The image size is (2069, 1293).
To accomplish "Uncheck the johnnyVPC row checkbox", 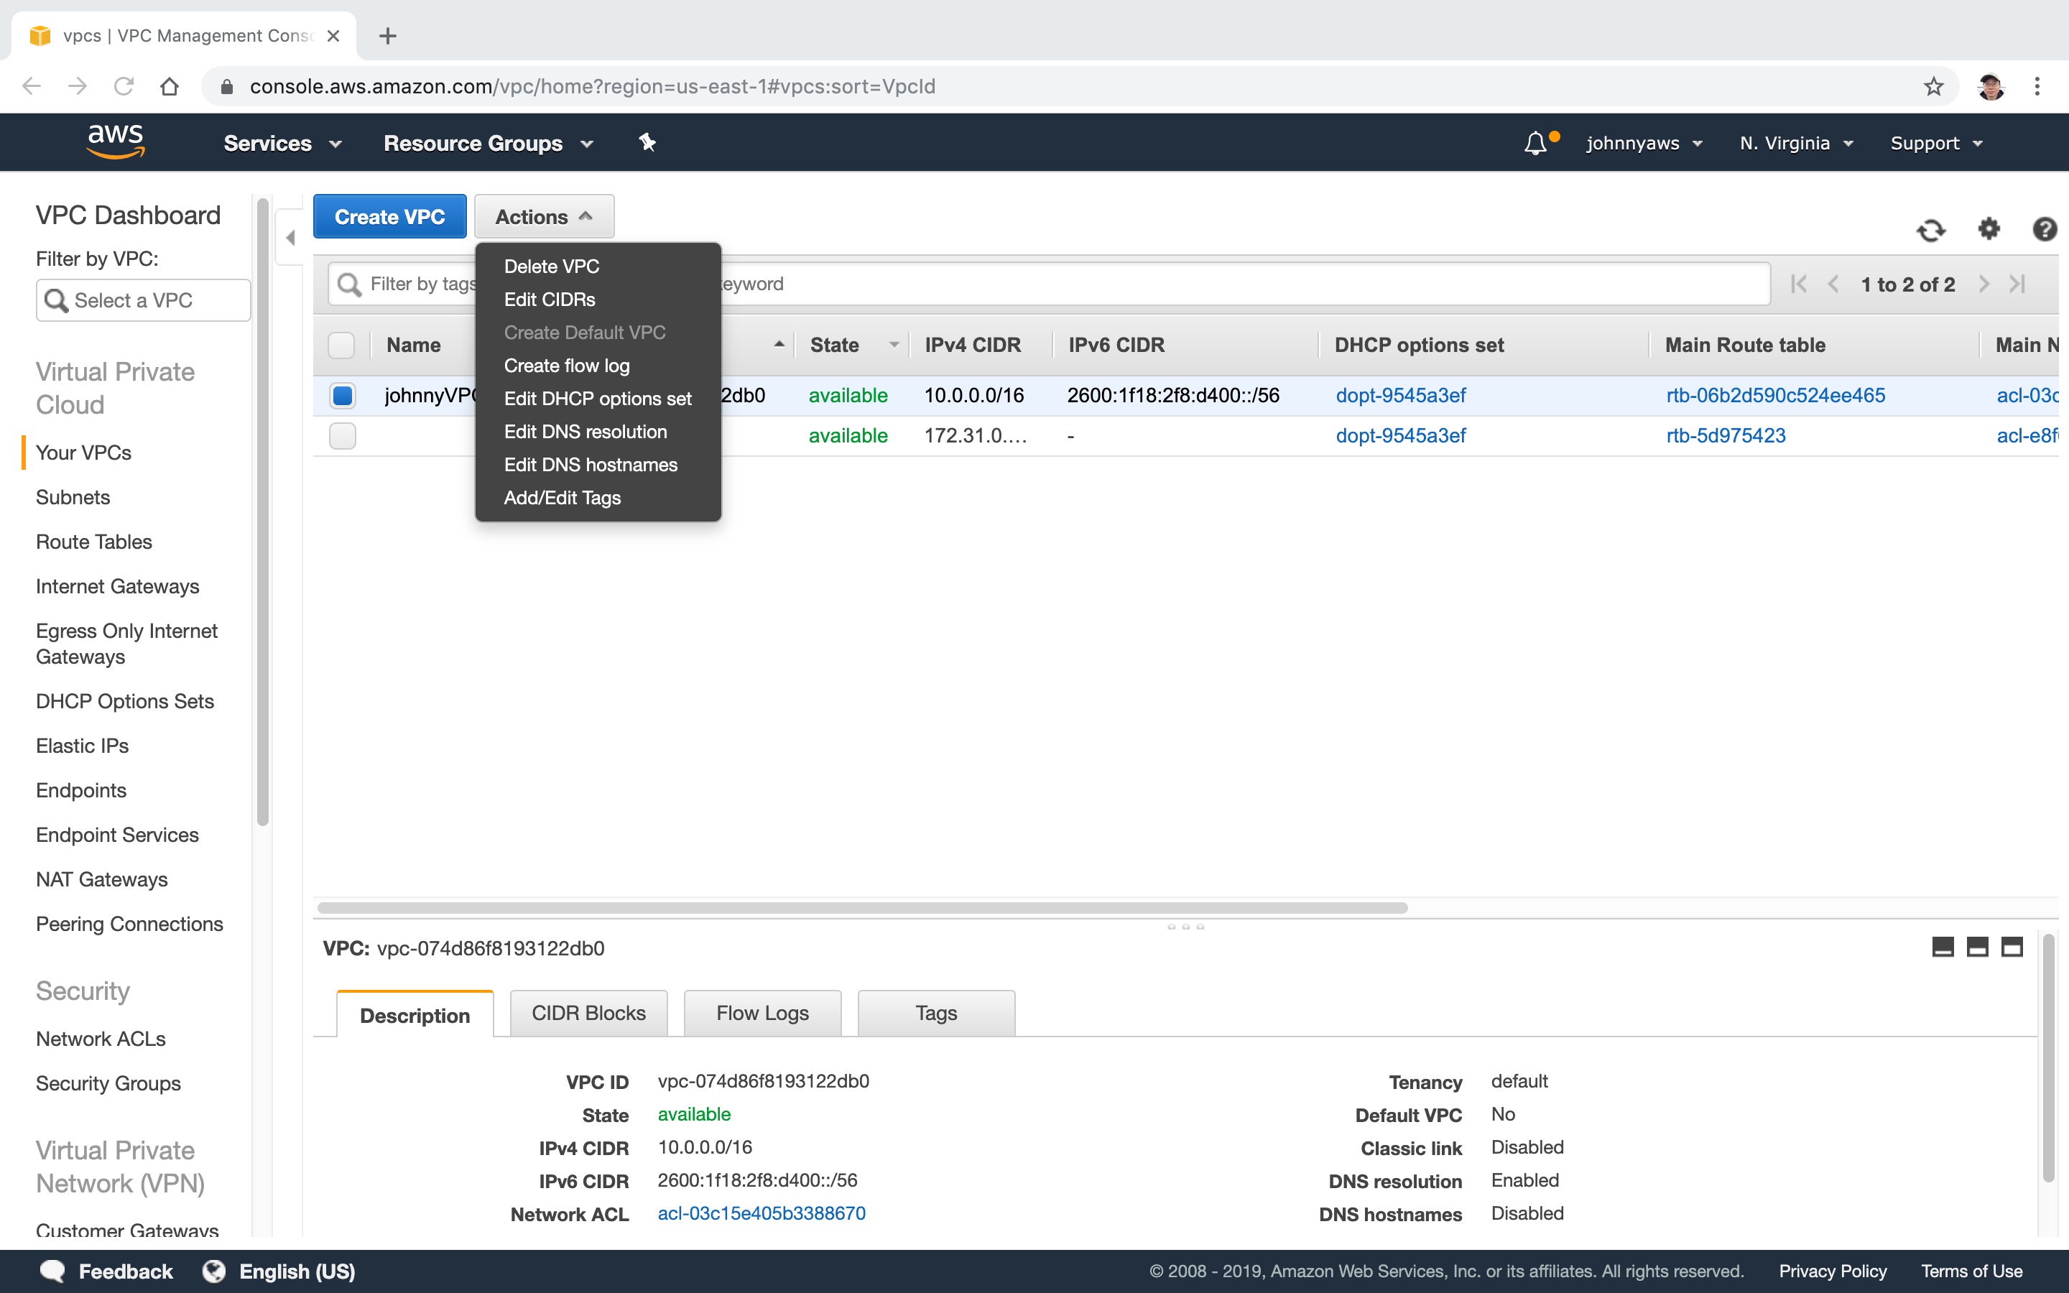I will [x=342, y=395].
